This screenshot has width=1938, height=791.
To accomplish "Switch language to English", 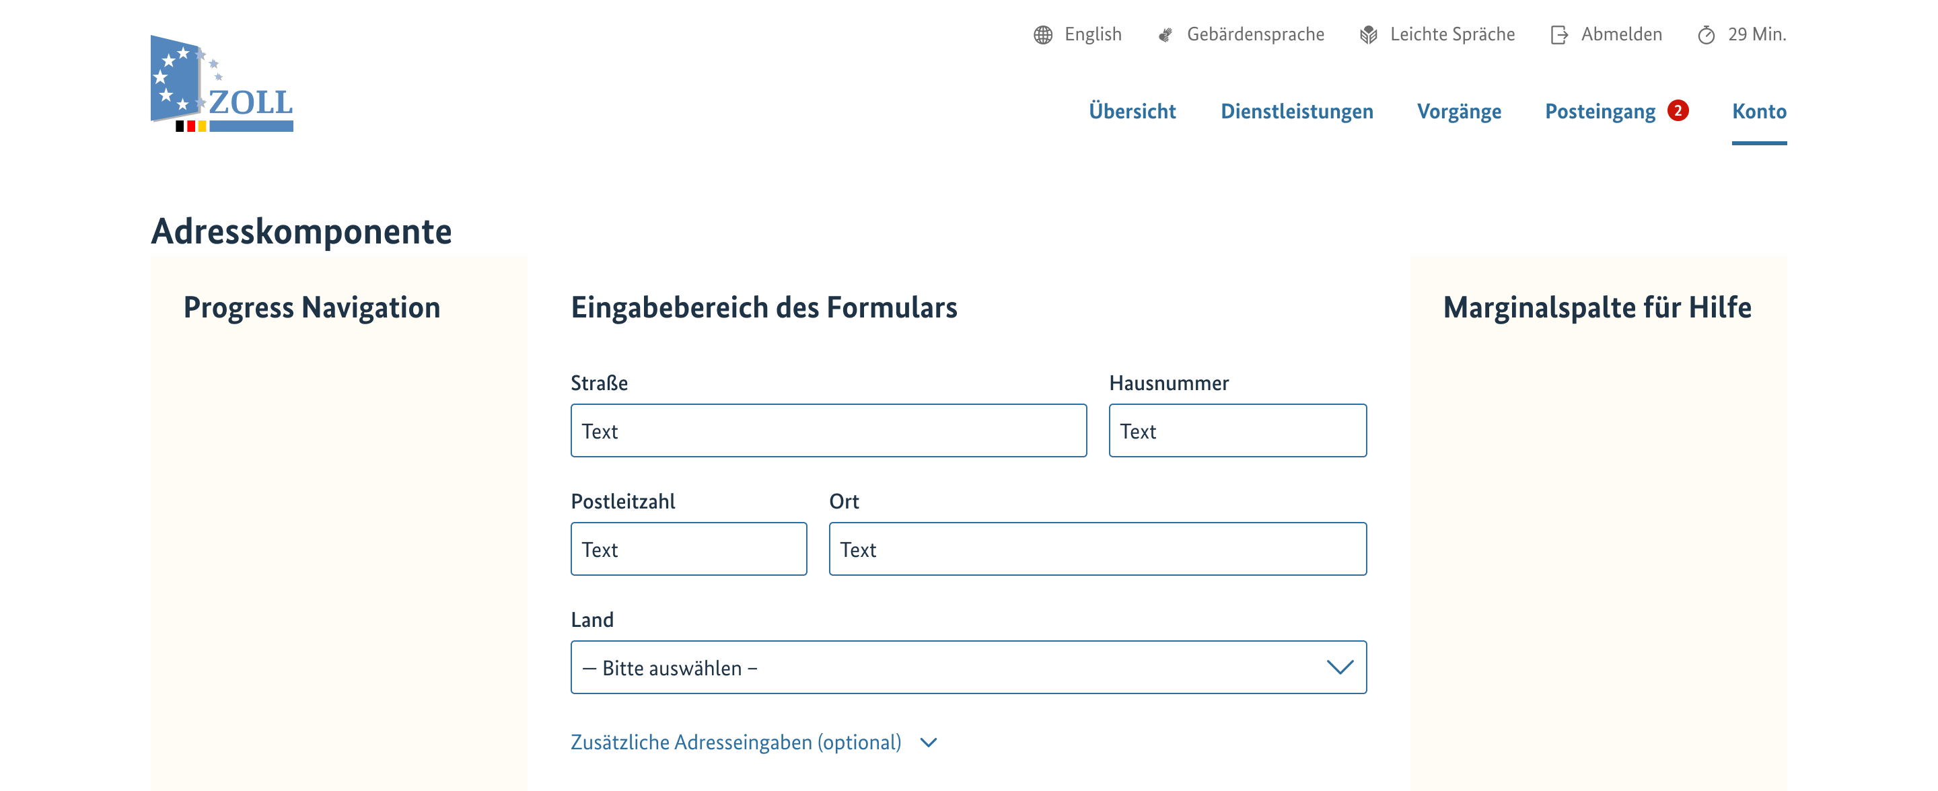I will coord(1092,34).
